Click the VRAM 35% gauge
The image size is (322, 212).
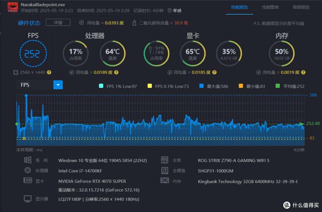click(x=229, y=54)
